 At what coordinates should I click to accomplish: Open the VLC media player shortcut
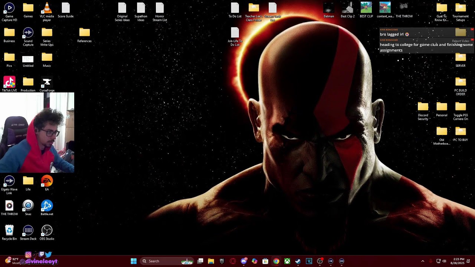click(x=47, y=12)
